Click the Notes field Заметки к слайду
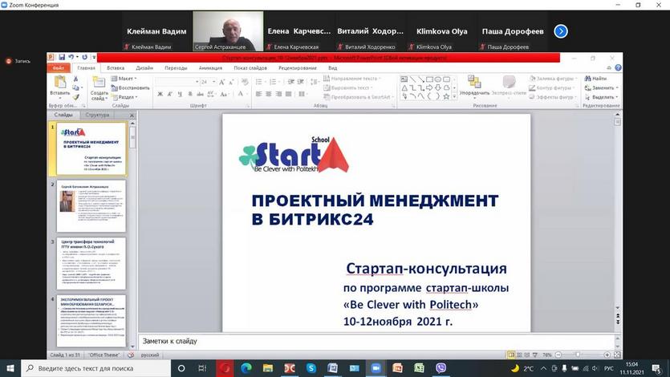 click(x=376, y=341)
